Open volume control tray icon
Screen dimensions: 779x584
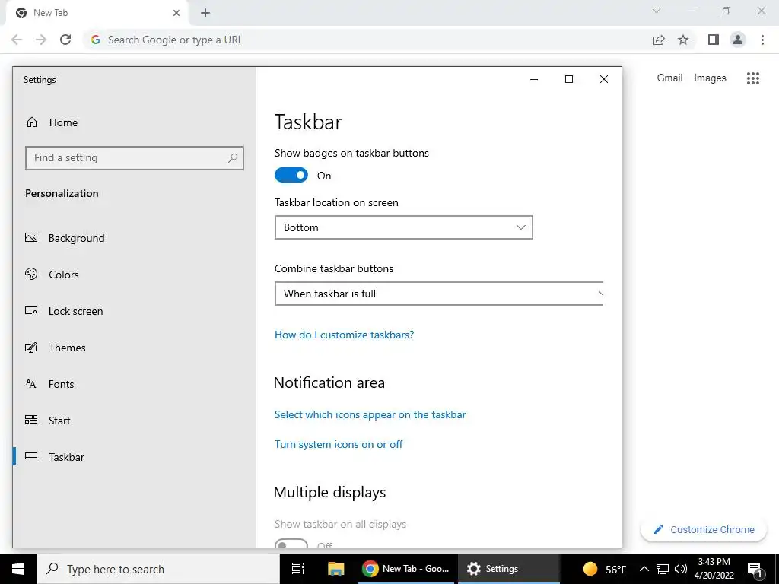coord(681,569)
